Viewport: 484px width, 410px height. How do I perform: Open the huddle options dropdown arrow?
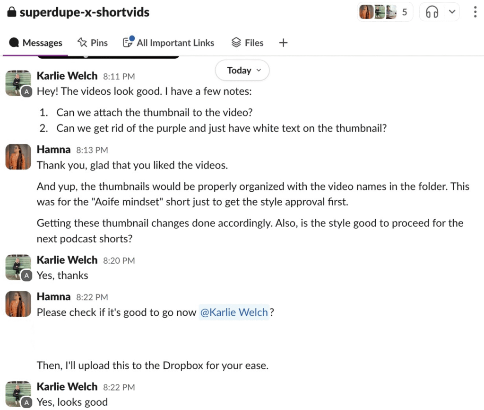pyautogui.click(x=452, y=12)
